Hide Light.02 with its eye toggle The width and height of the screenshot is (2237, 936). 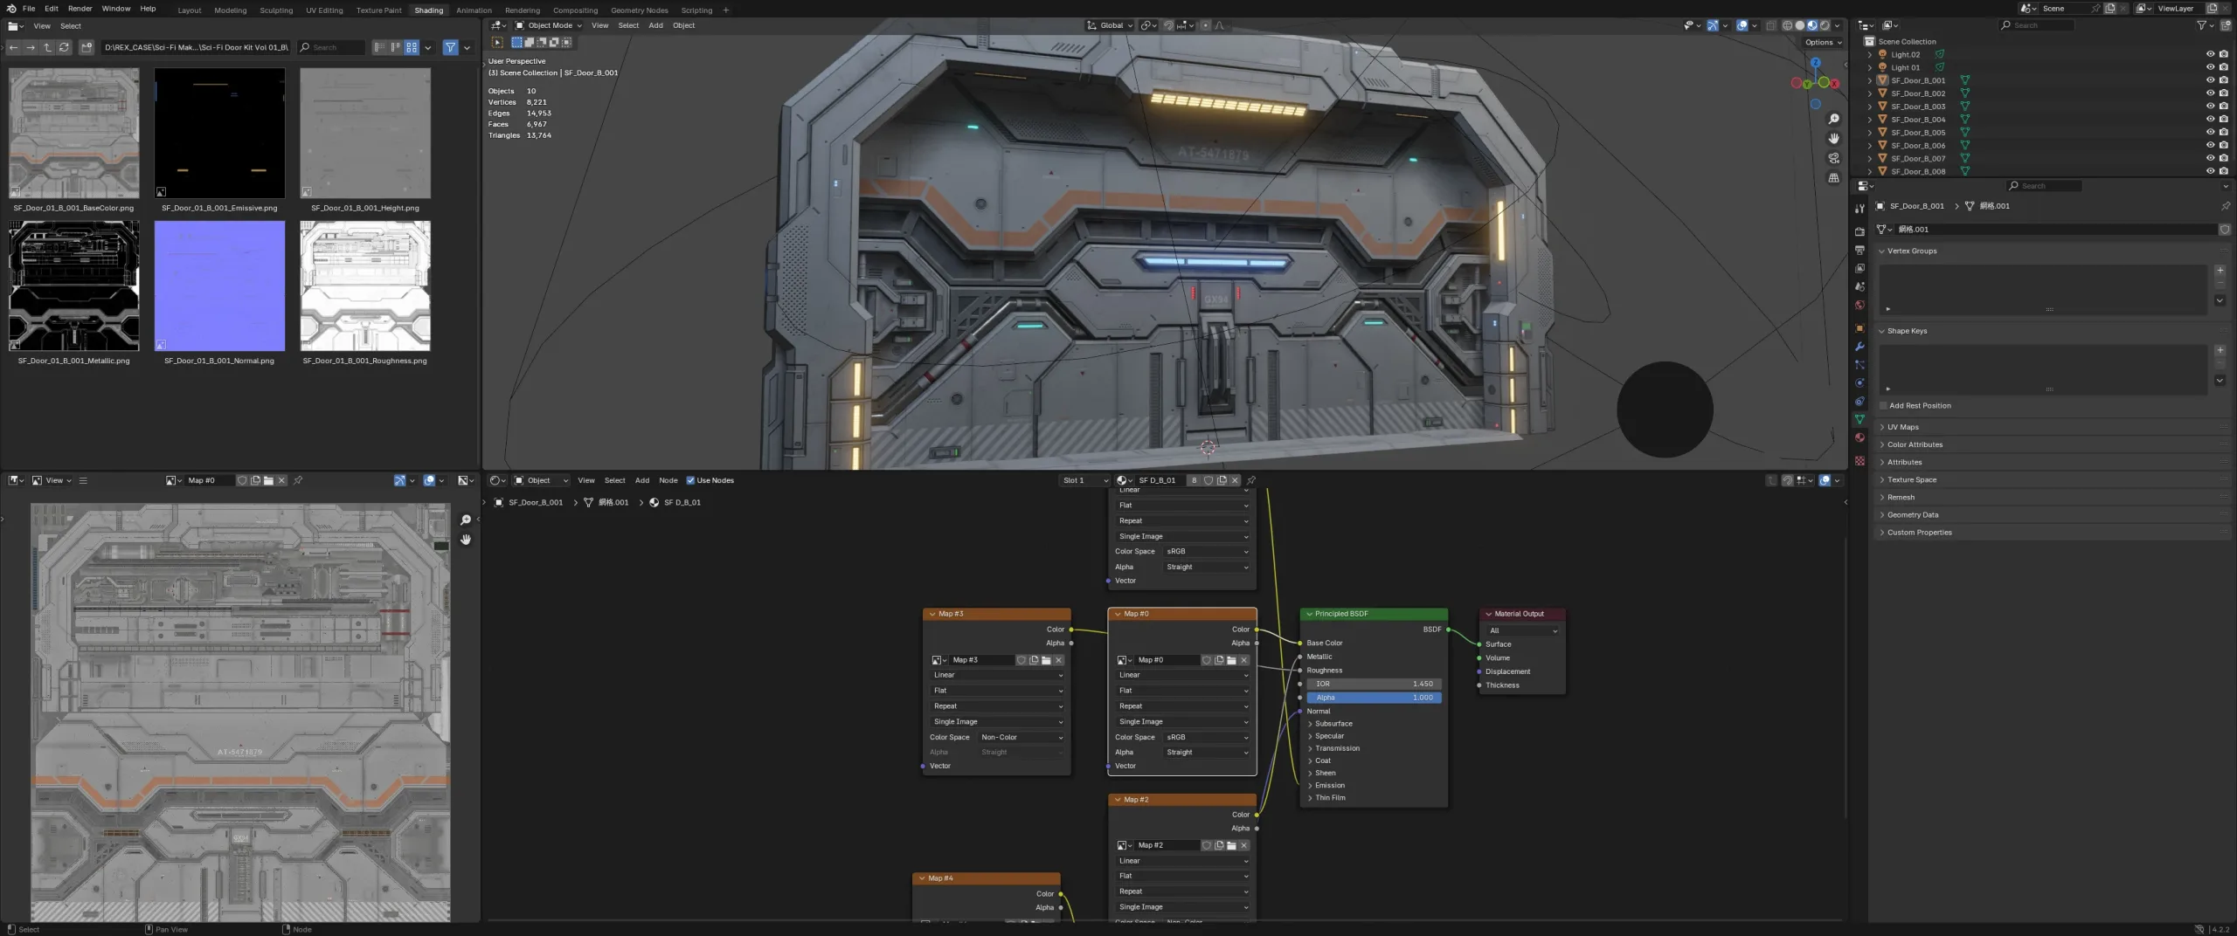pos(2212,54)
